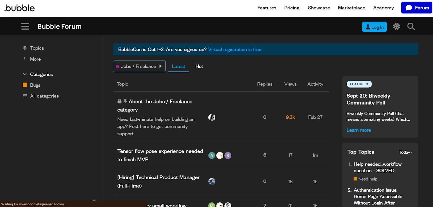Open the Topics sidebar link

37,48
